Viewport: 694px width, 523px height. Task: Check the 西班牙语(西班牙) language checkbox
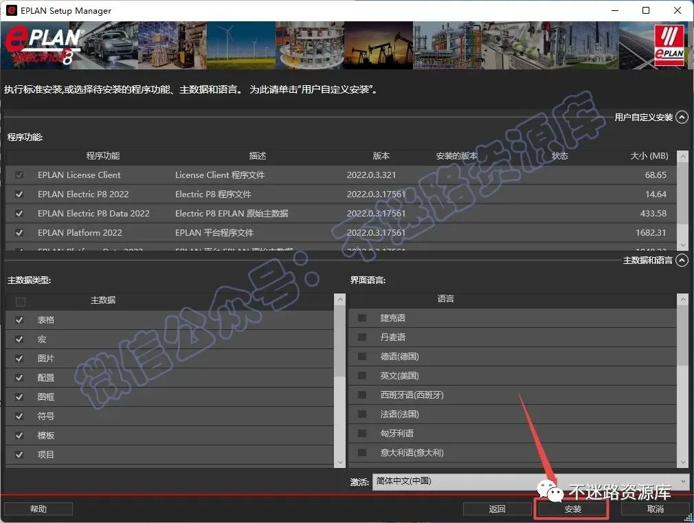point(362,395)
